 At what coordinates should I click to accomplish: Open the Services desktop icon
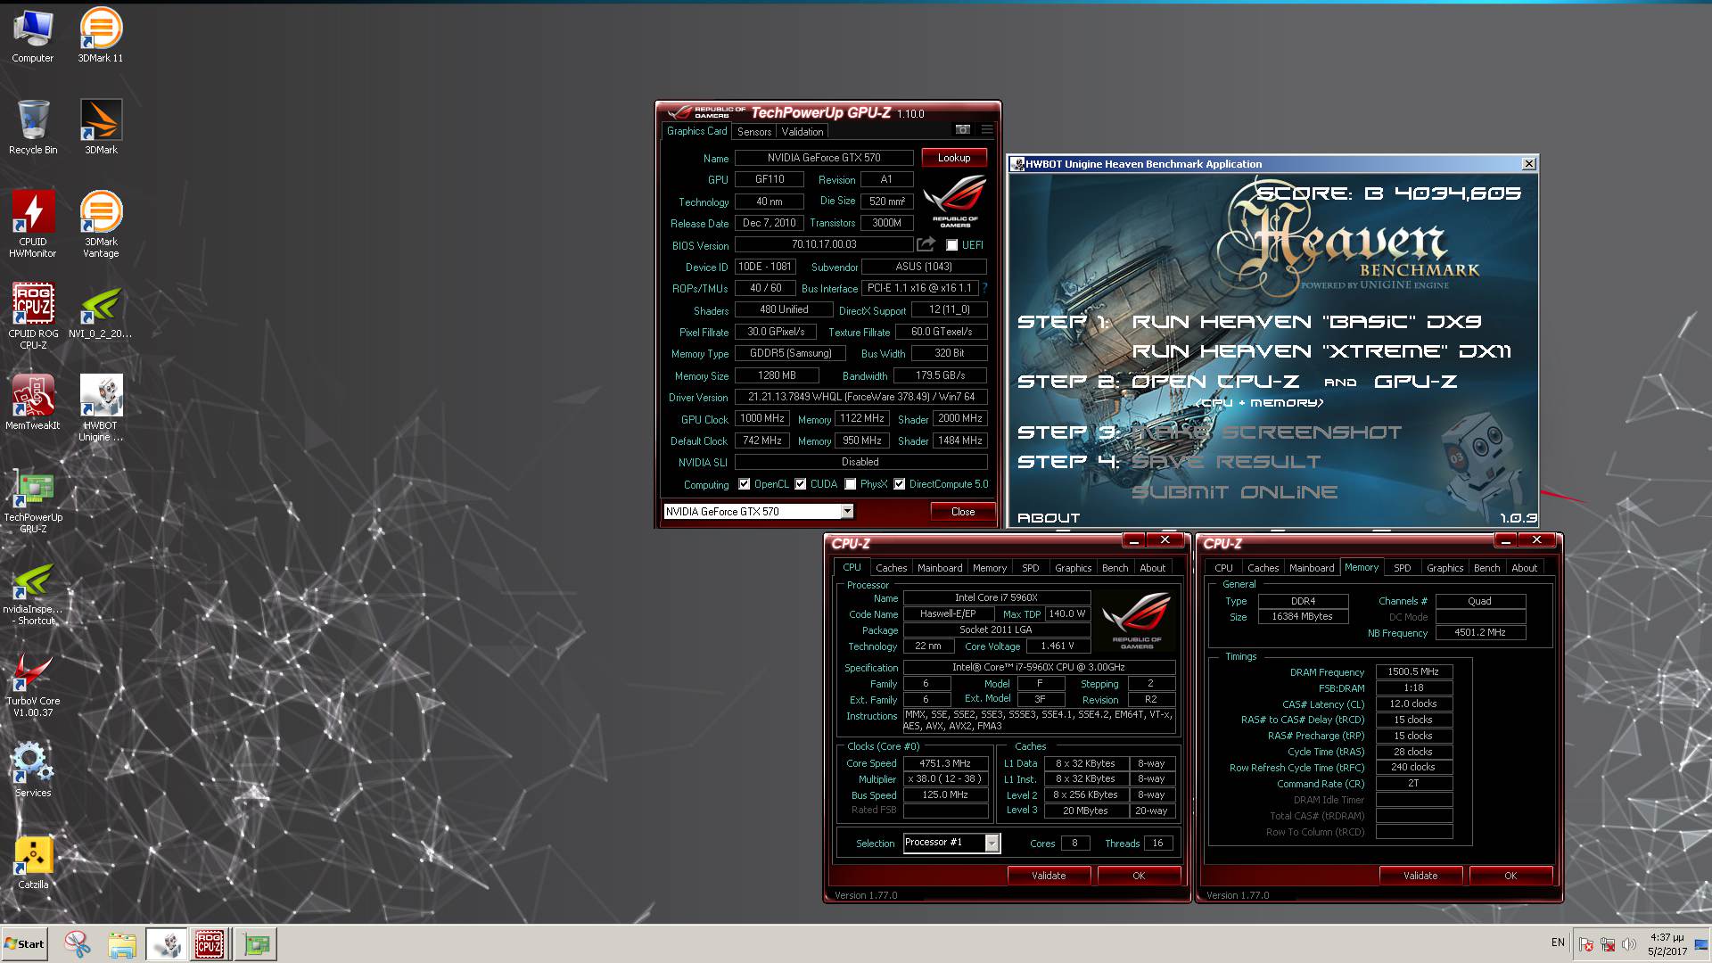click(33, 770)
